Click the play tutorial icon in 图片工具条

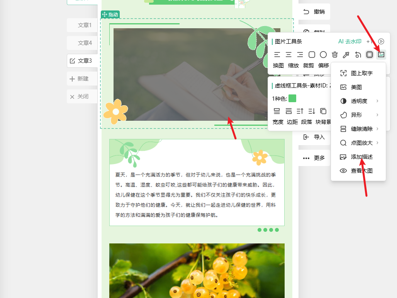[381, 41]
